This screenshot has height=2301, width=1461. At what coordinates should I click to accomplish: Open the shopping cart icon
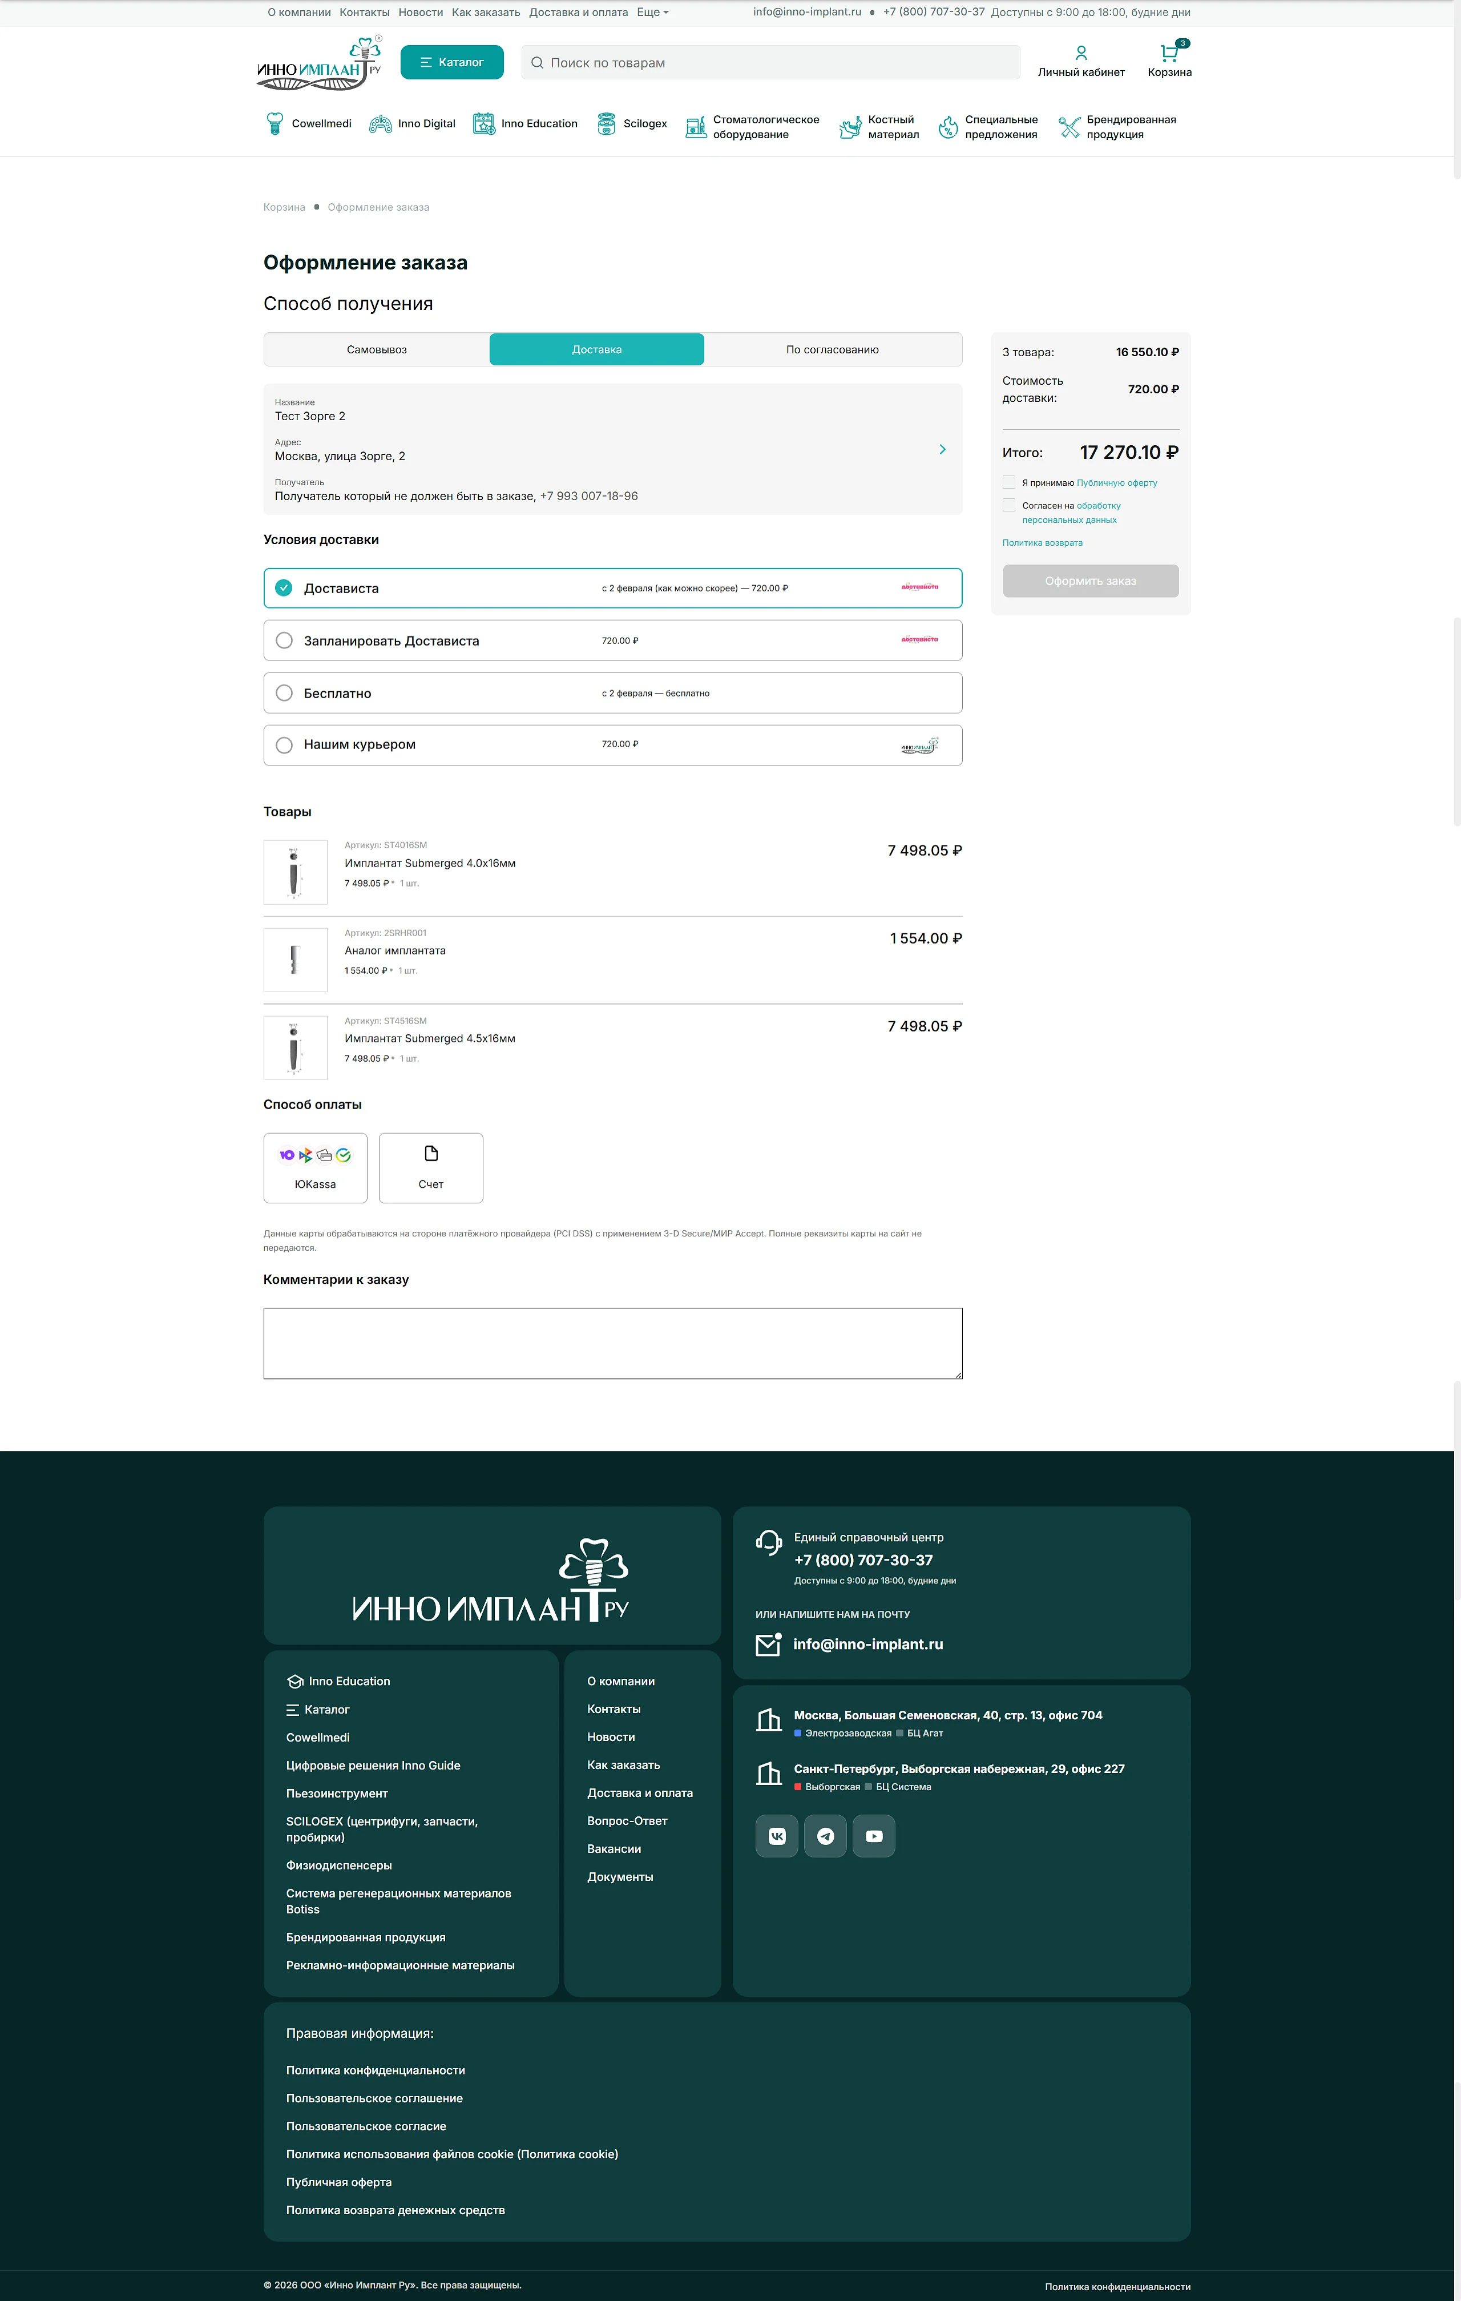point(1169,53)
